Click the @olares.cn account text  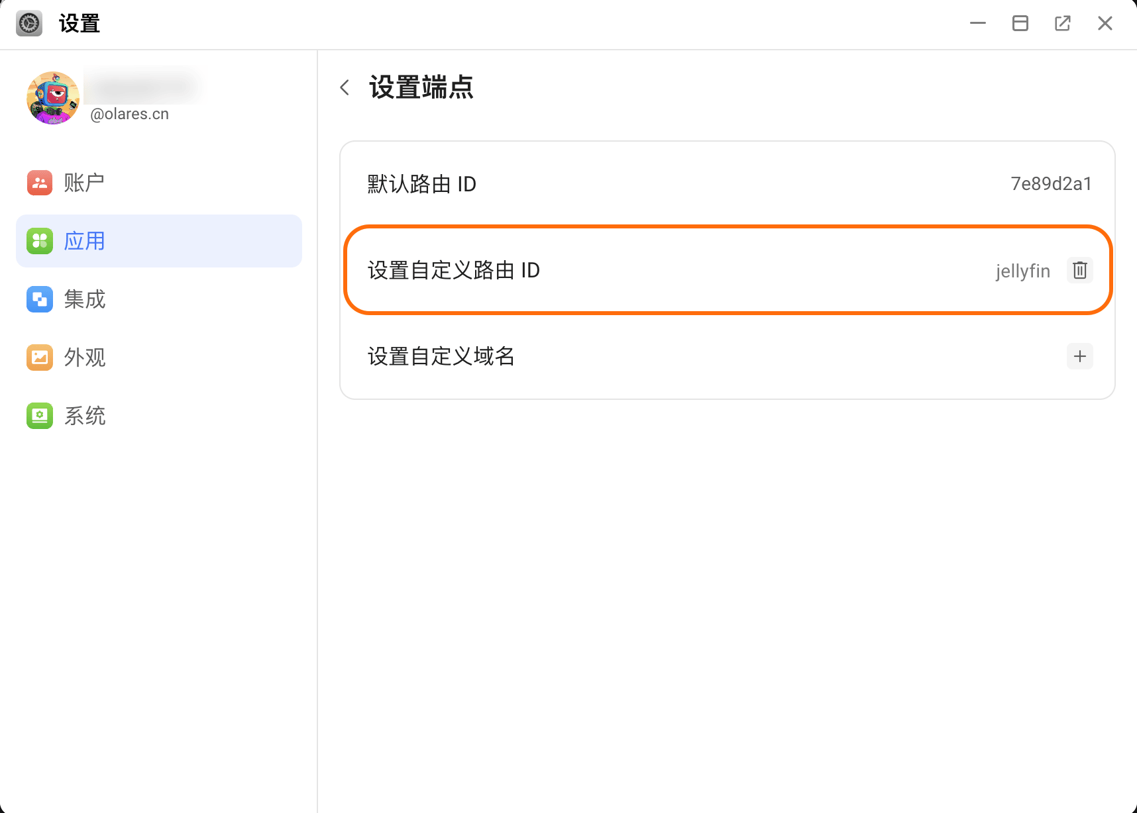point(129,113)
